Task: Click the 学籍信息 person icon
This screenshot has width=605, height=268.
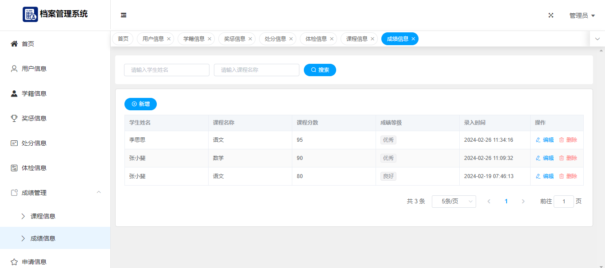Action: (14, 93)
